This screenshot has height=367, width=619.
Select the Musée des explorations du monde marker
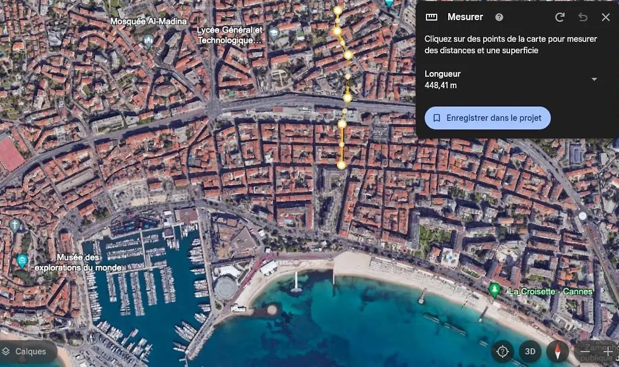coord(22,261)
